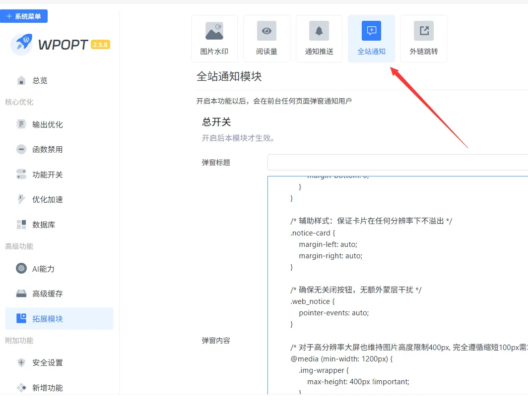
Task: Click the 数据库 grid icon
Action: click(x=21, y=225)
